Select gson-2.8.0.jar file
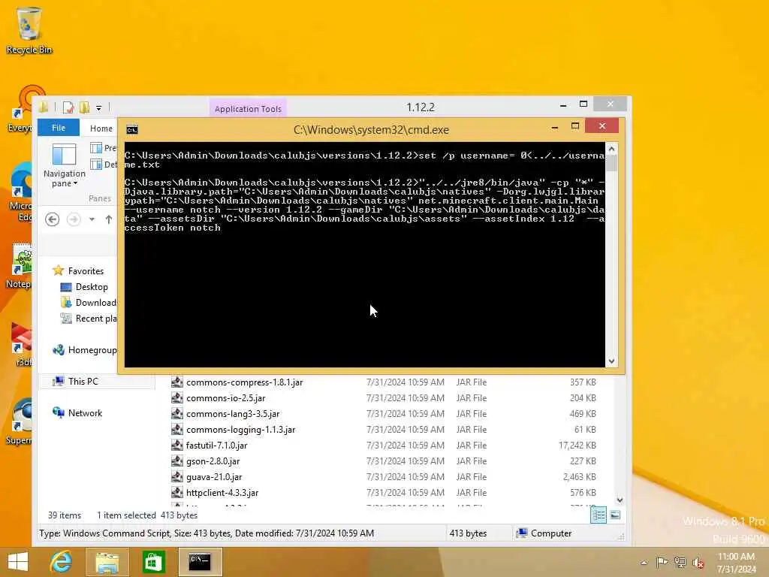The image size is (769, 577). point(213,461)
